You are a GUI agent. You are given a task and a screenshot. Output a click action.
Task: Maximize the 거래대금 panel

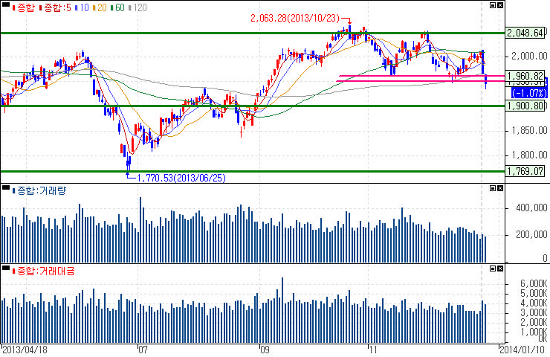(x=492, y=268)
